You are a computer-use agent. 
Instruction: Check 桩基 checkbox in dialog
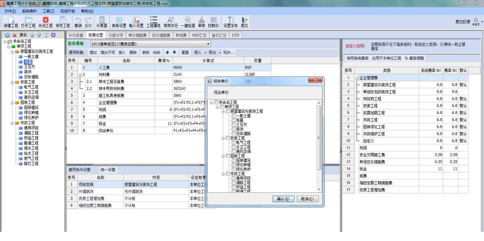[x=233, y=120]
